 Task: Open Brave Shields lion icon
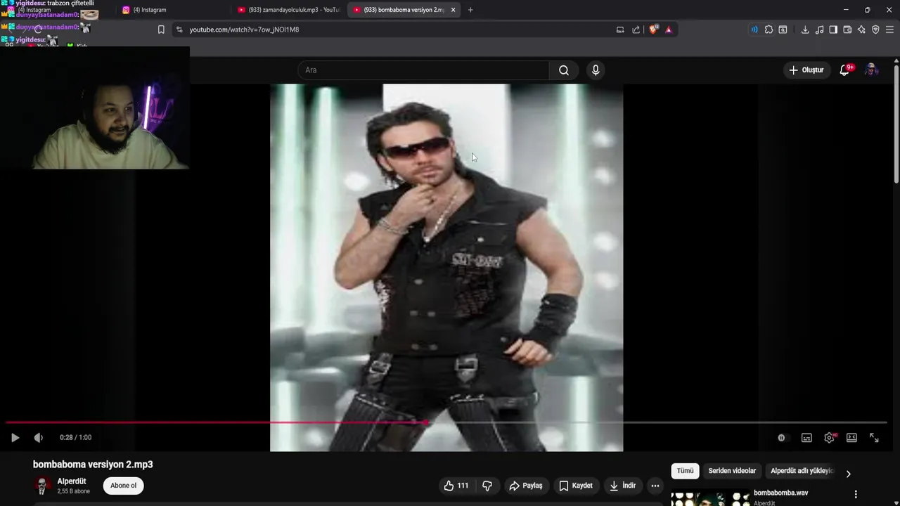(x=653, y=30)
